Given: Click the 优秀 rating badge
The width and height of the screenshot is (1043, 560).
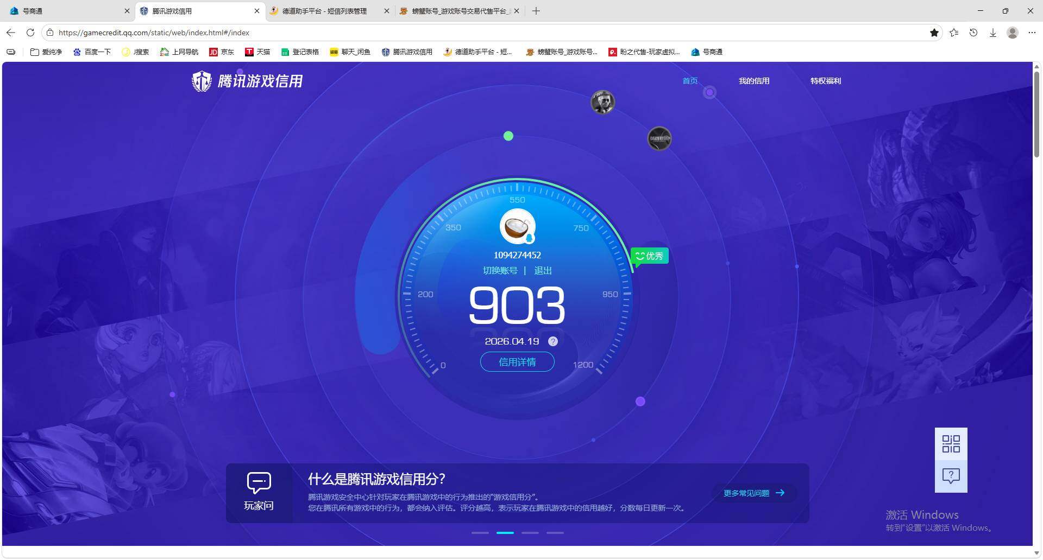Looking at the screenshot, I should point(650,256).
